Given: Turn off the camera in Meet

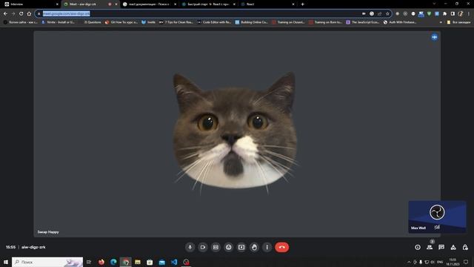Looking at the screenshot, I should (x=203, y=247).
